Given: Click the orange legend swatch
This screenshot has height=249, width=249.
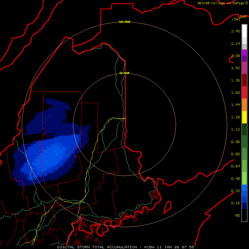Looking at the screenshot, I should coord(244,105).
